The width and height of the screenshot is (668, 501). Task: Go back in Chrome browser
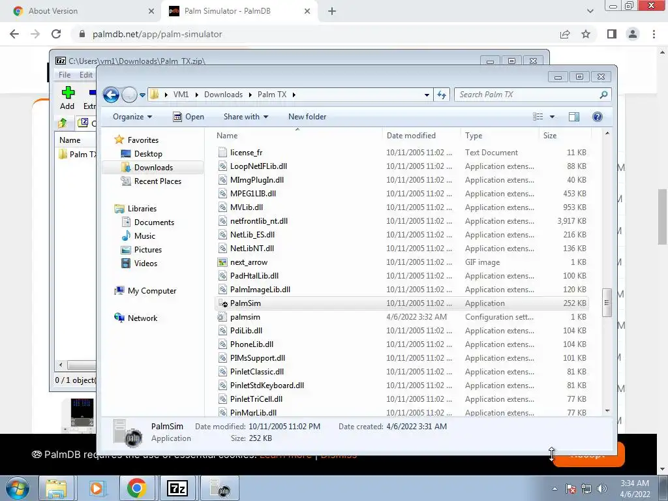[14, 34]
